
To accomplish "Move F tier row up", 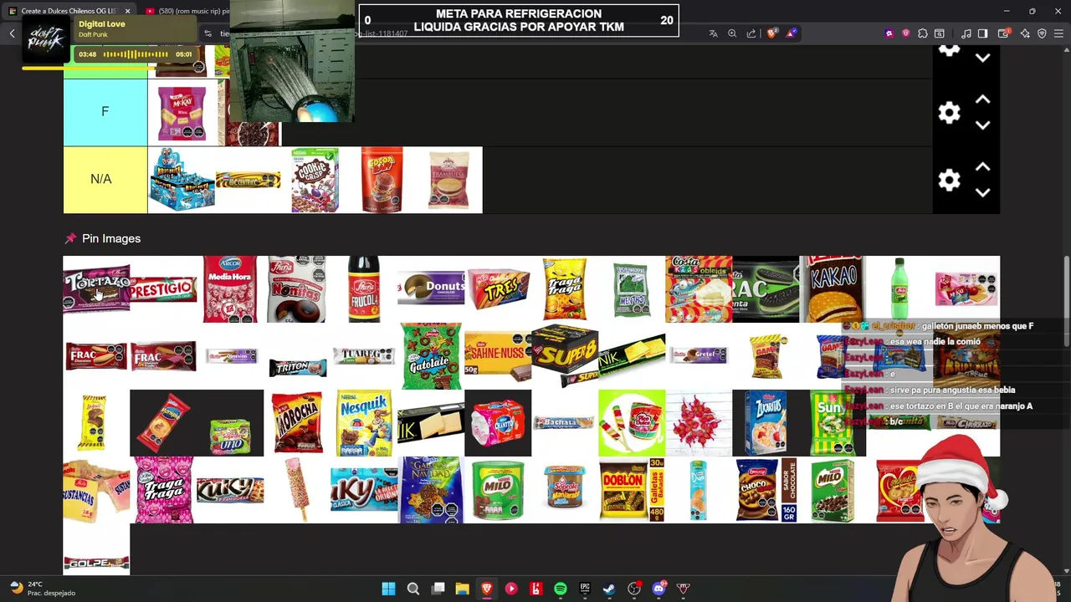I will [982, 99].
